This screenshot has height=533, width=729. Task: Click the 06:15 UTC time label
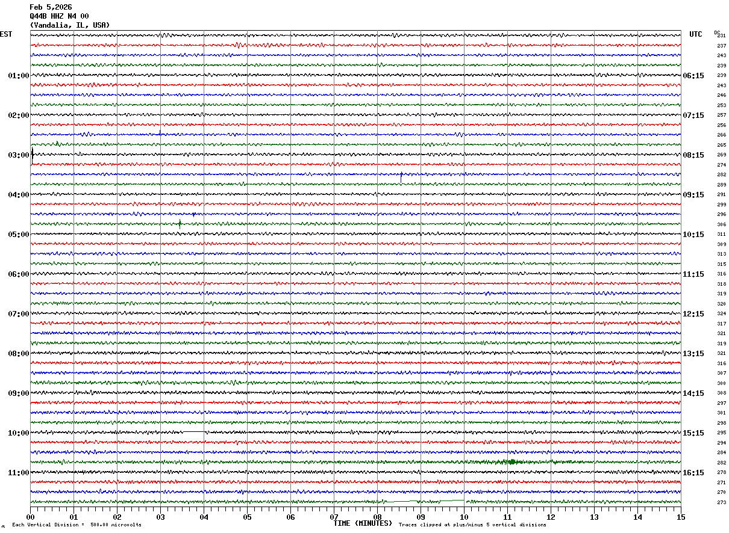pyautogui.click(x=693, y=76)
